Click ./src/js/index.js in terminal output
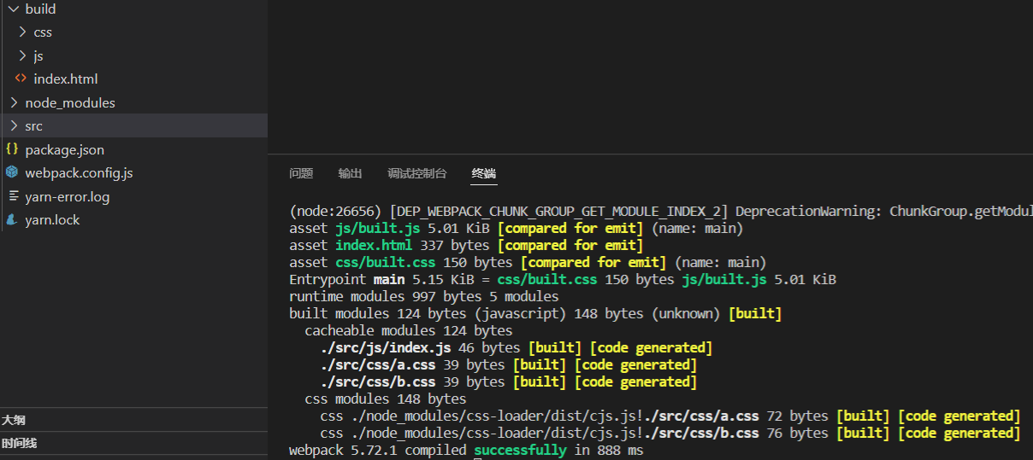Screen dimensions: 1033x460 point(386,347)
